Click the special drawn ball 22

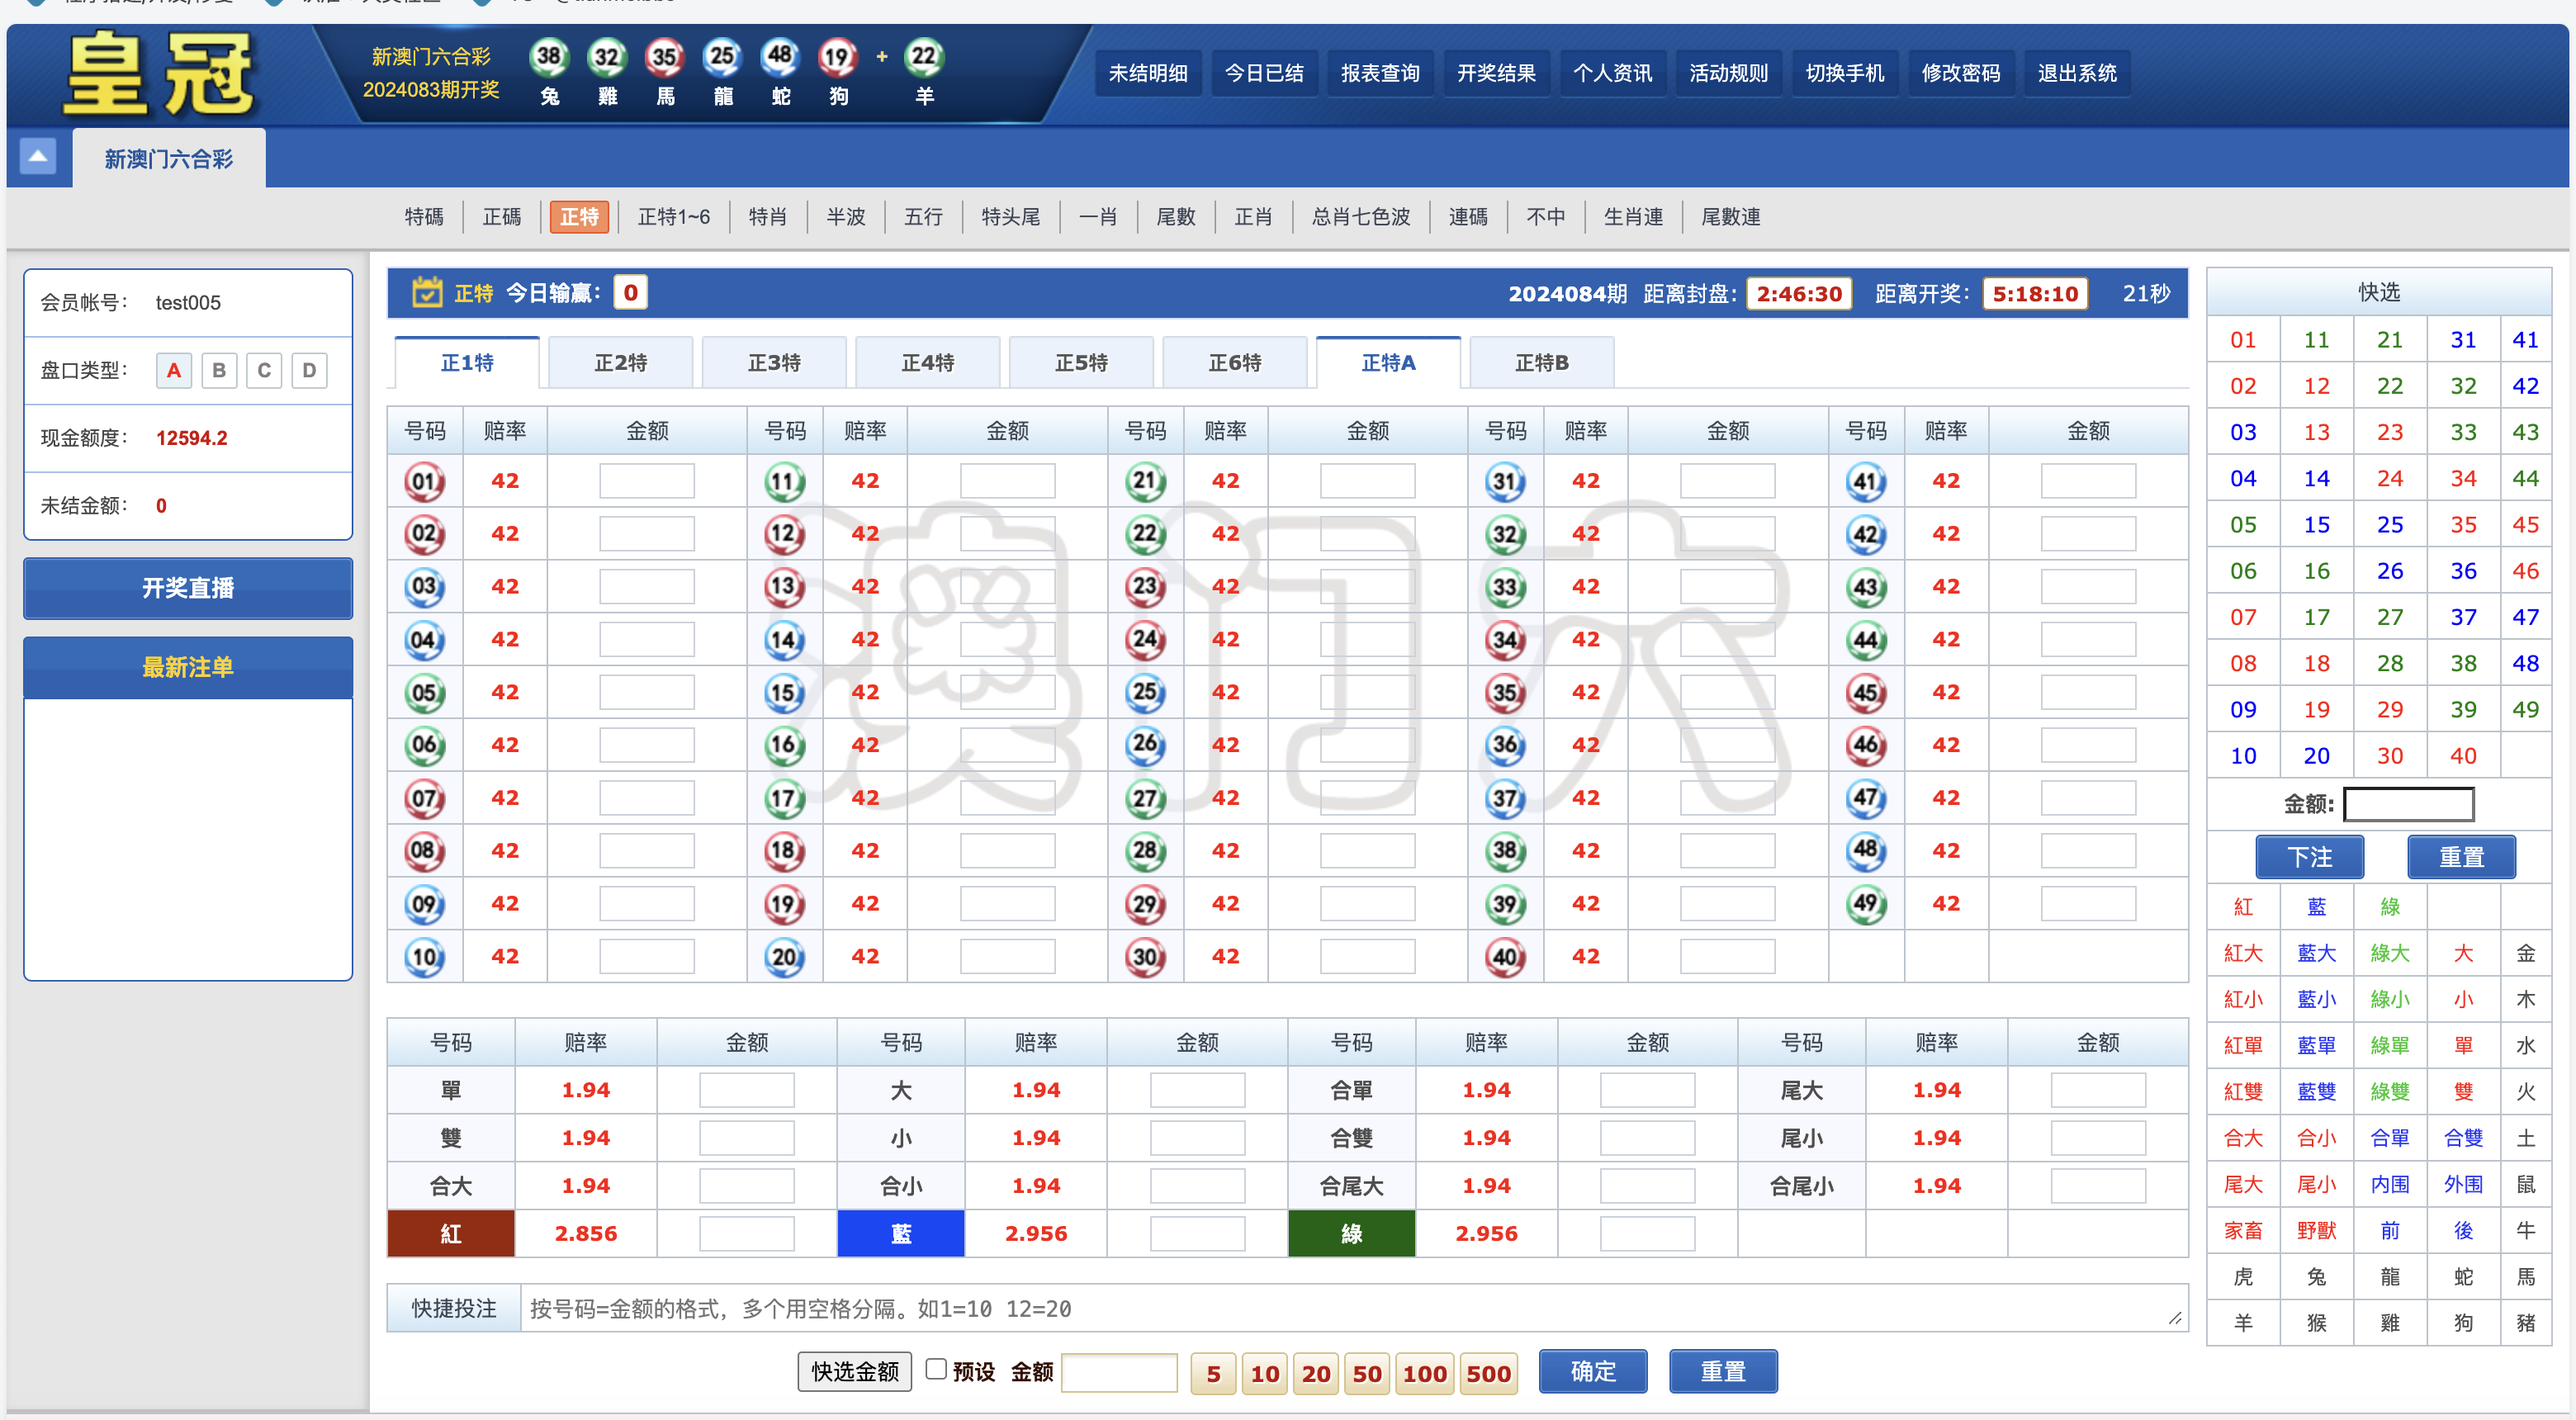[x=923, y=57]
